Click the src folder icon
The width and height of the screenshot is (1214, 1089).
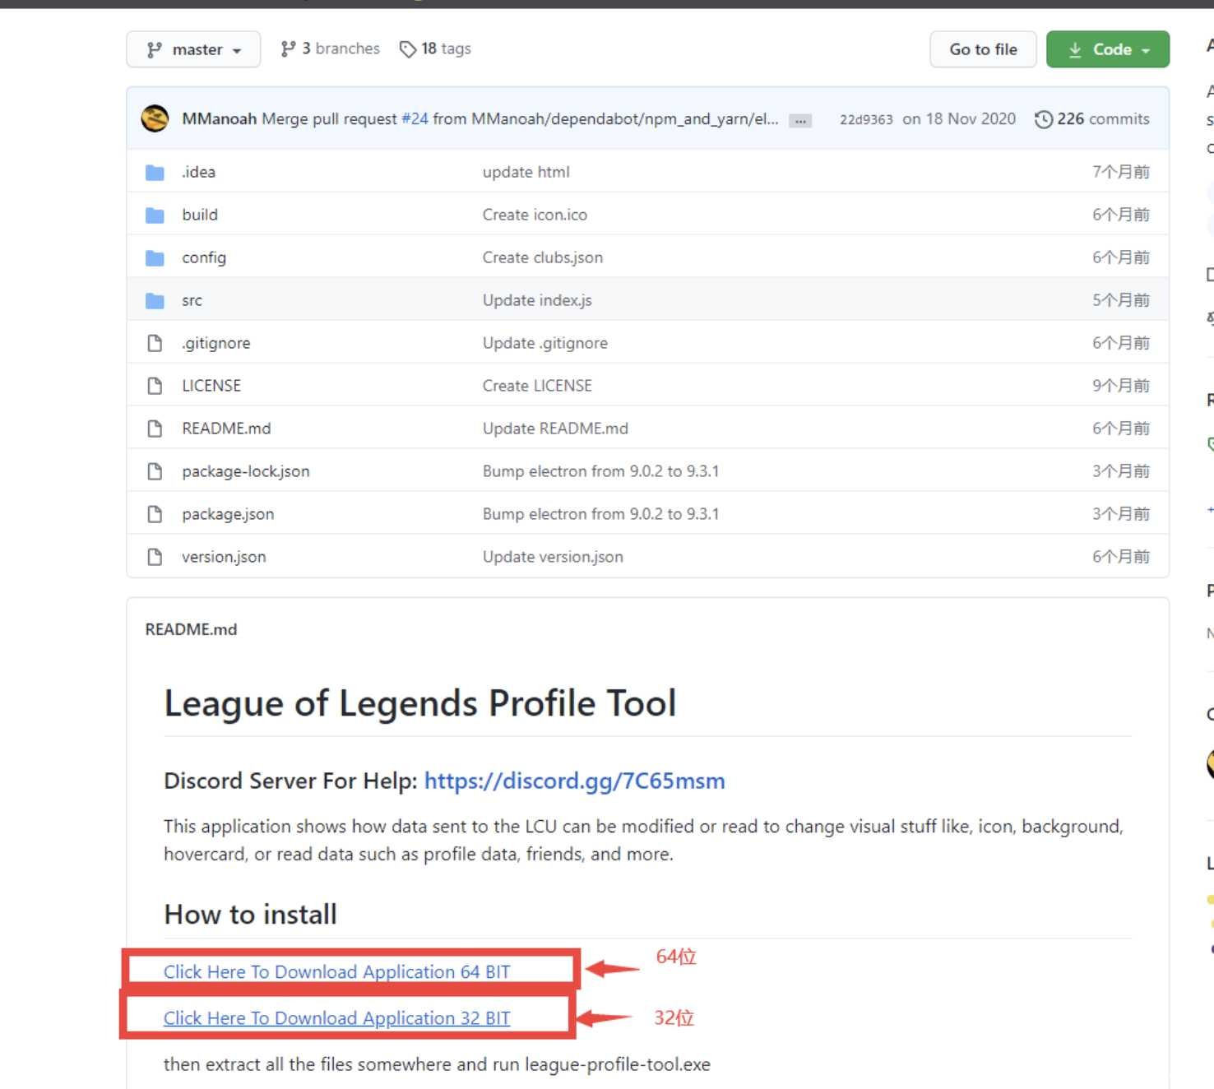click(155, 300)
